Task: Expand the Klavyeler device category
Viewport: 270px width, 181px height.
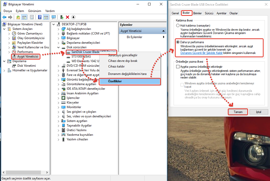Action: (x=59, y=103)
